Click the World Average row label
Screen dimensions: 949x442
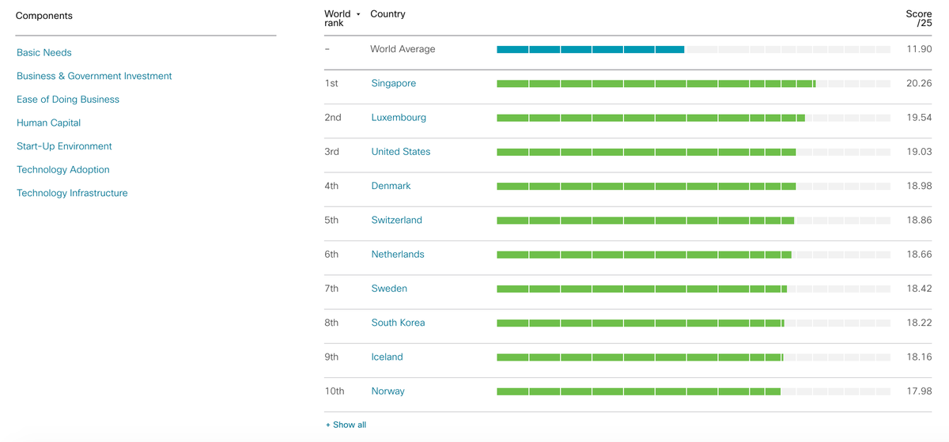pyautogui.click(x=403, y=49)
